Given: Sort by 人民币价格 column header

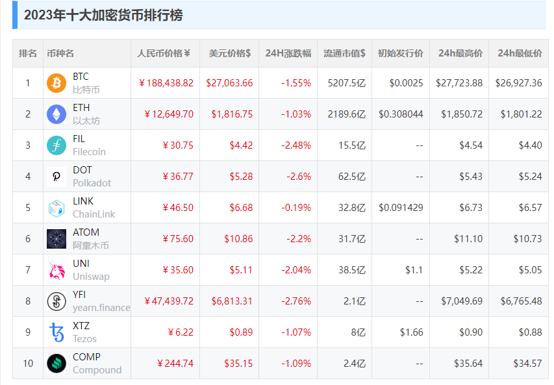Looking at the screenshot, I should click(164, 53).
